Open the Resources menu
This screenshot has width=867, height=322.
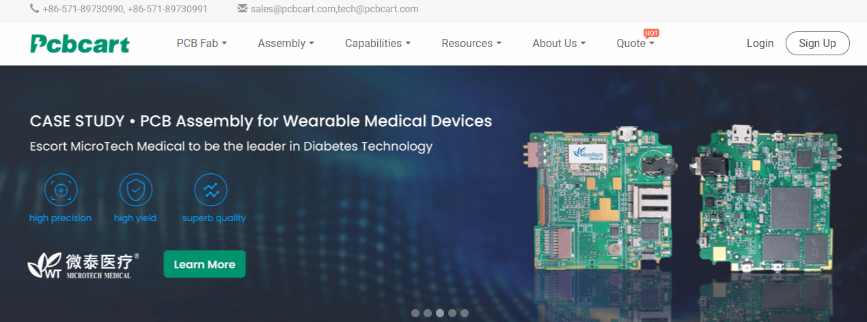tap(471, 43)
